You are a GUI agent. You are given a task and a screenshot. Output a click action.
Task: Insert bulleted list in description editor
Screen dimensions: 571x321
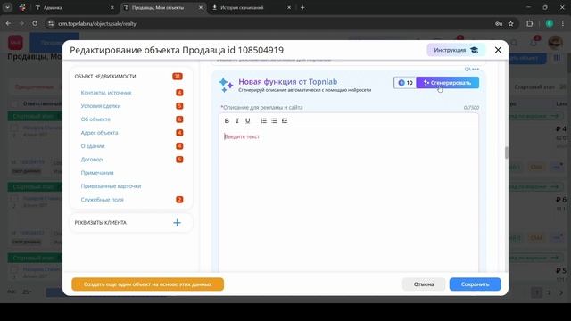tap(274, 121)
